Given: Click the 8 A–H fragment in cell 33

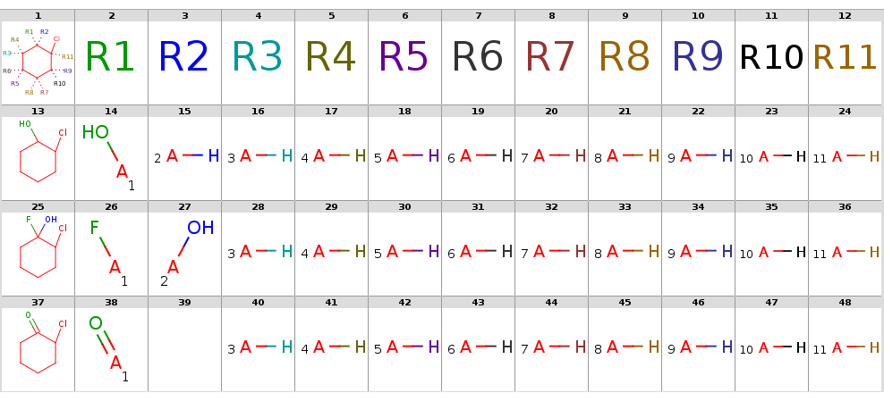Looking at the screenshot, I should (625, 253).
